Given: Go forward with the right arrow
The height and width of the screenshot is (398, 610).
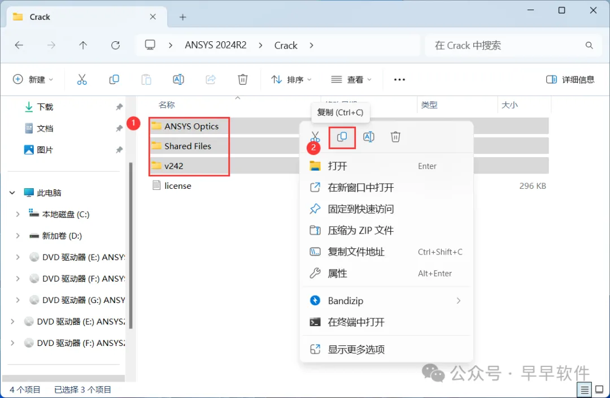Looking at the screenshot, I should [51, 45].
